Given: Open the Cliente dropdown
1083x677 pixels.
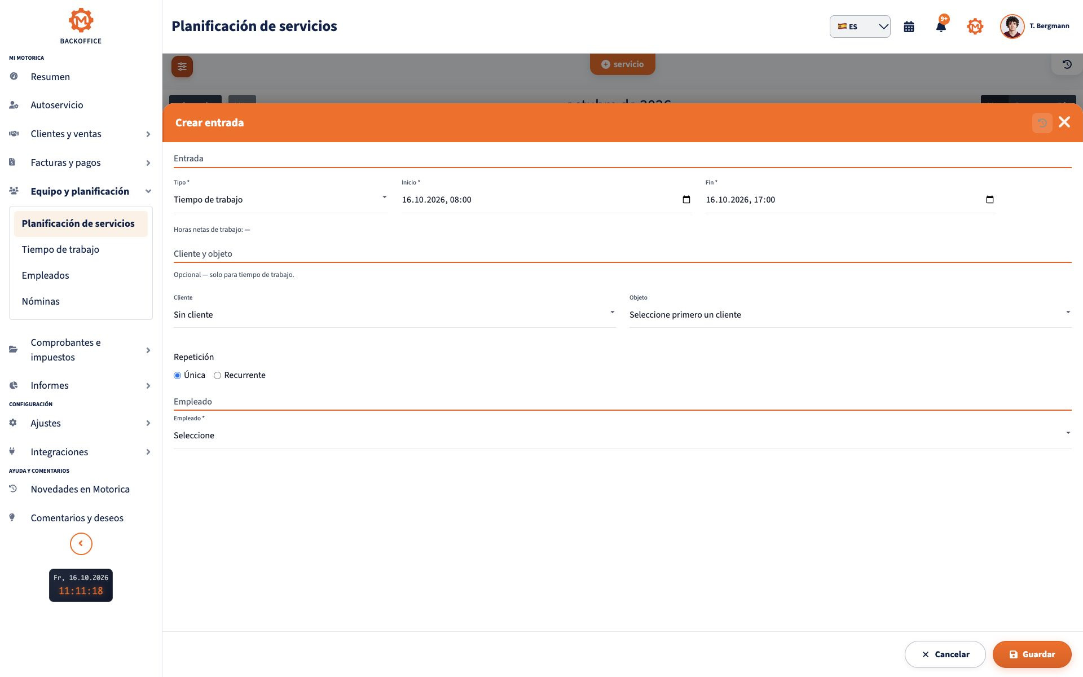Looking at the screenshot, I should point(395,315).
